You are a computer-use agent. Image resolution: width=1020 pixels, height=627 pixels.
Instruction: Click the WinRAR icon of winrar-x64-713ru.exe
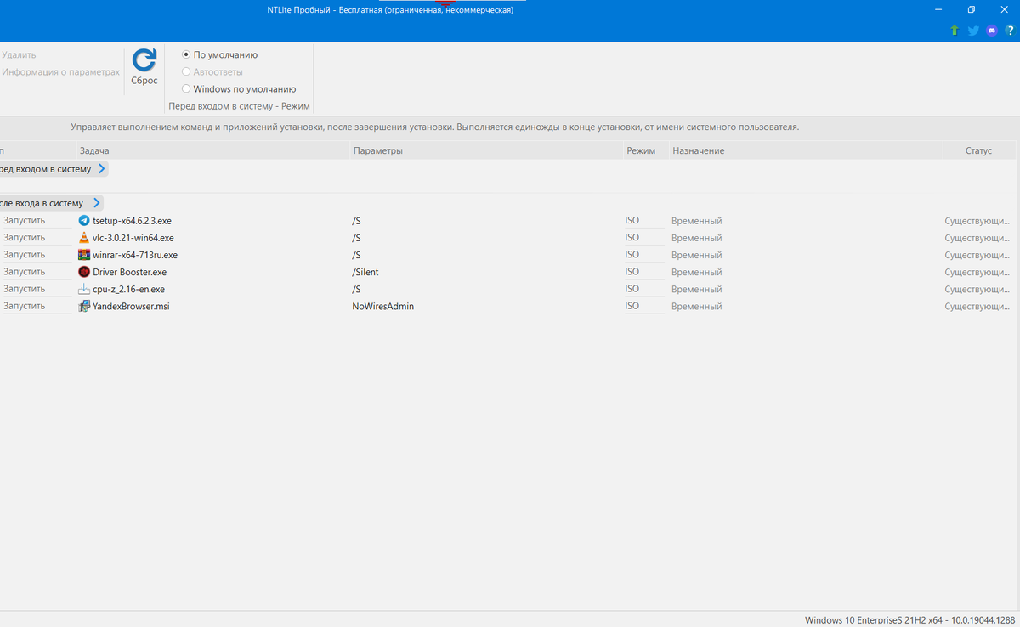83,255
